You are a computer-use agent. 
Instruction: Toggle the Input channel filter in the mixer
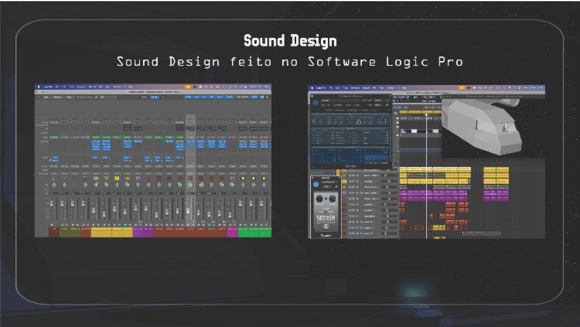(x=220, y=97)
